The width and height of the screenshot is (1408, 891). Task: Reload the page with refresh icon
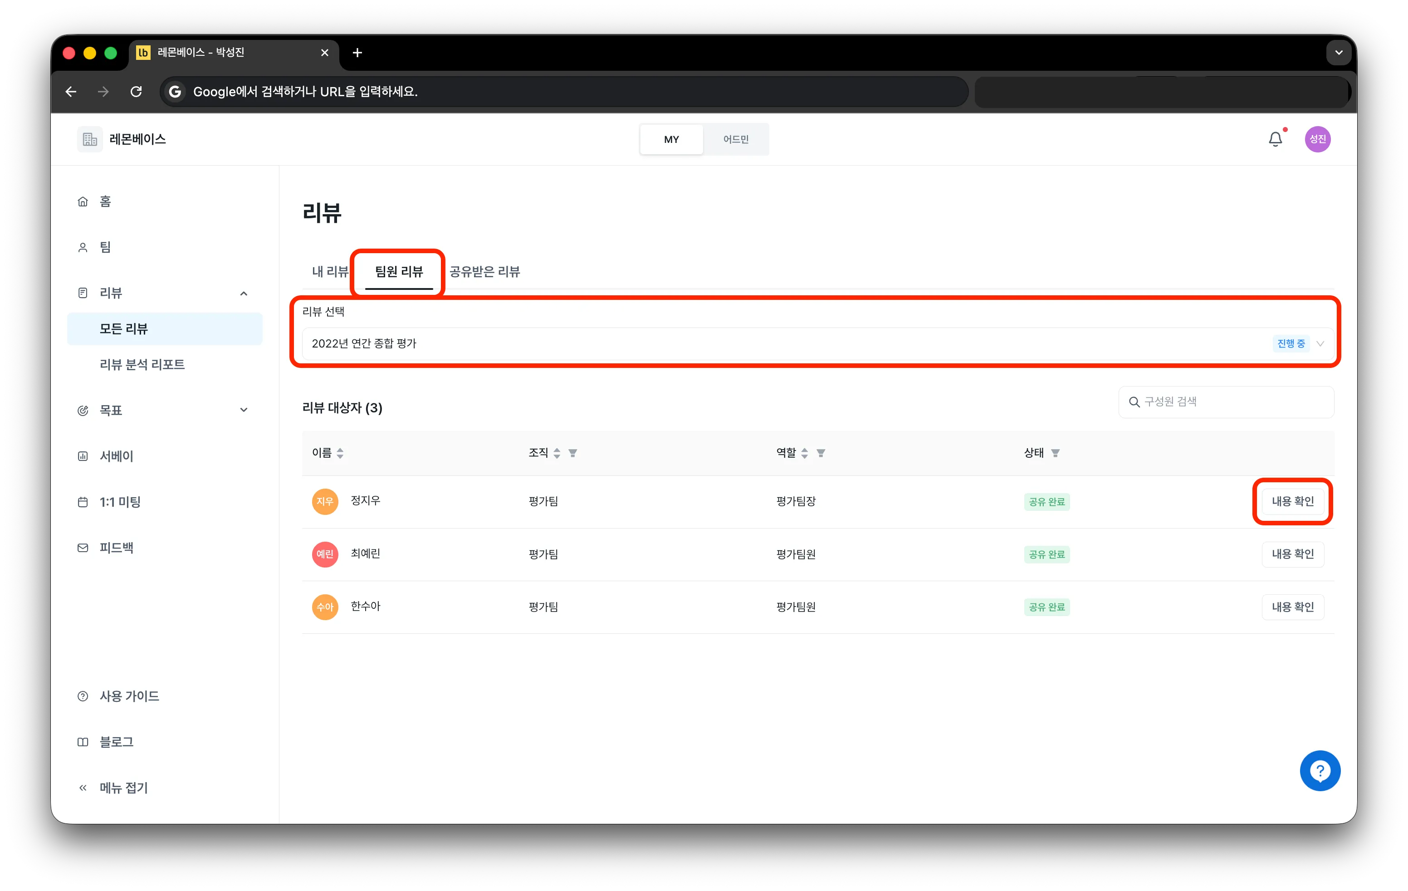[136, 92]
